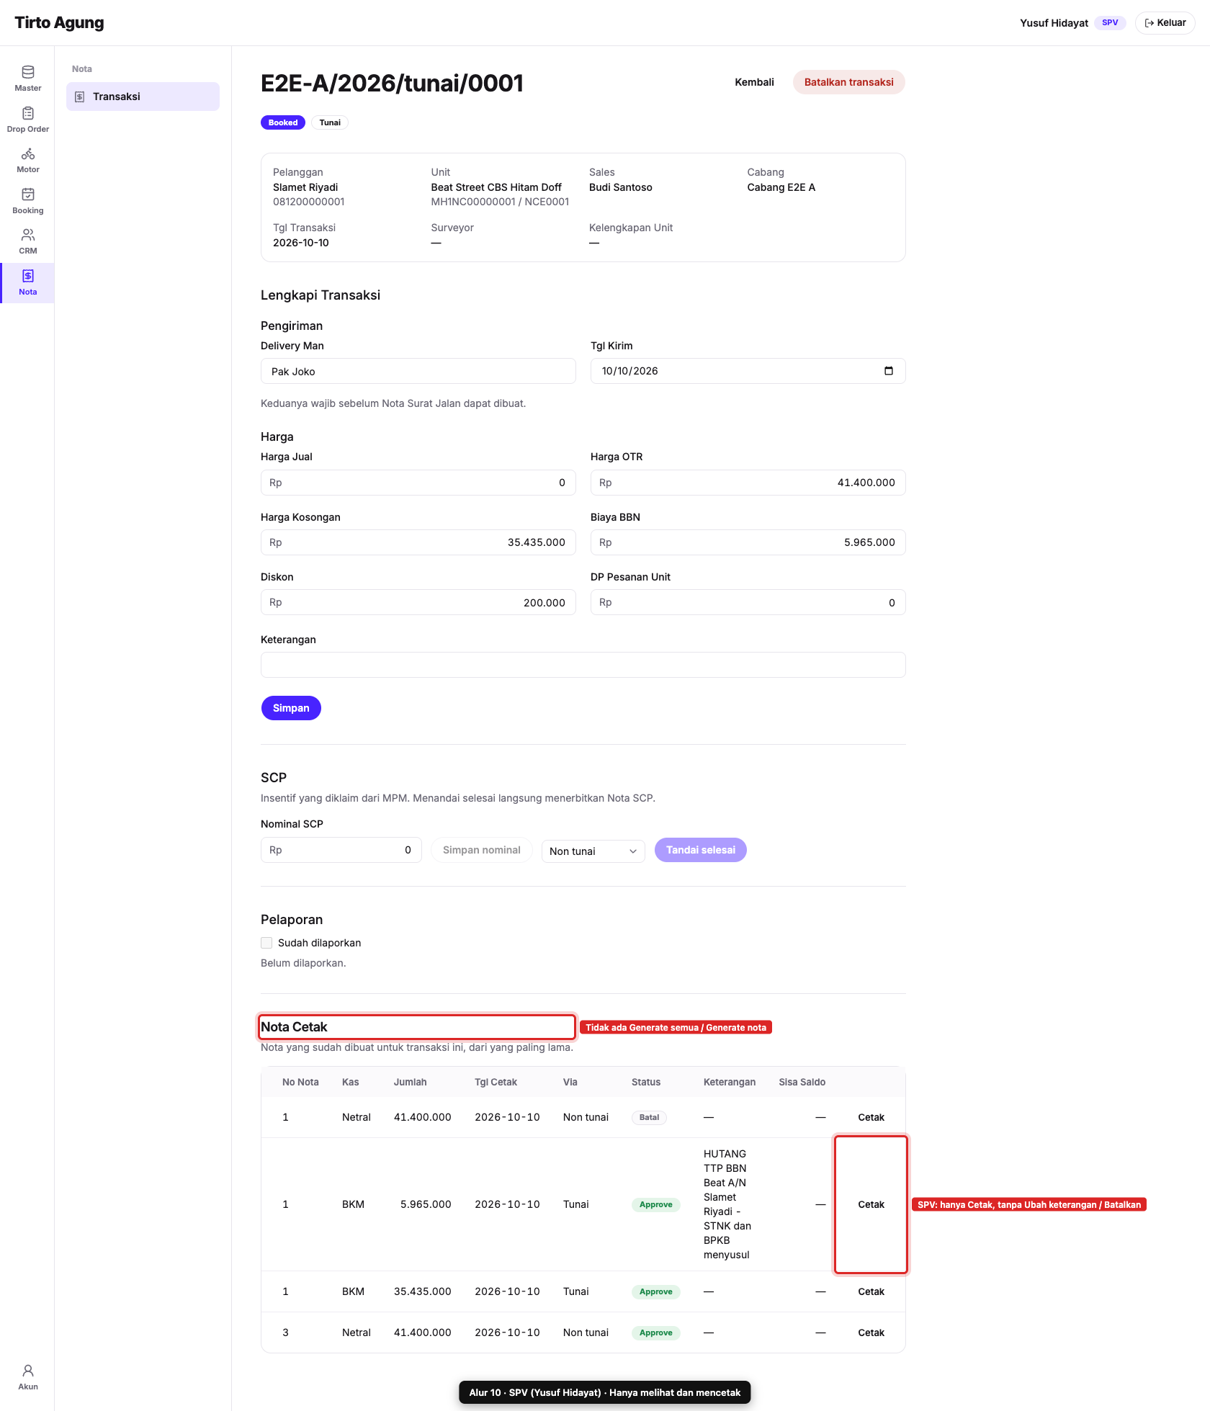Click the Tirto Agung logo text

pyautogui.click(x=59, y=22)
